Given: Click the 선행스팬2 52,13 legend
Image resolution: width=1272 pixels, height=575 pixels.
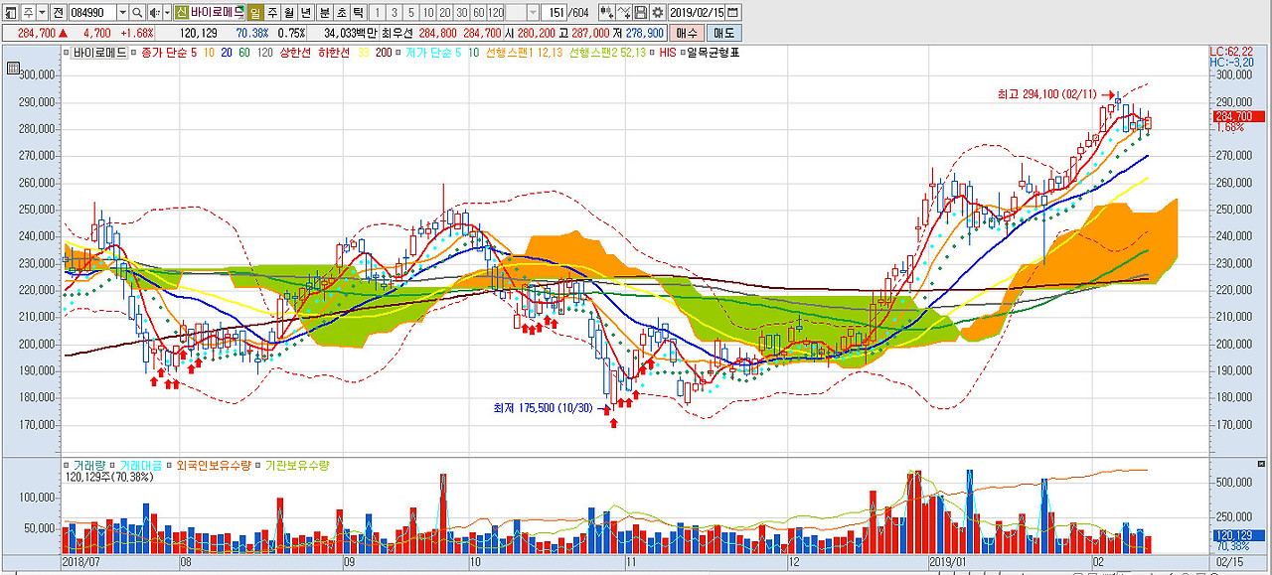Looking at the screenshot, I should click(x=607, y=53).
